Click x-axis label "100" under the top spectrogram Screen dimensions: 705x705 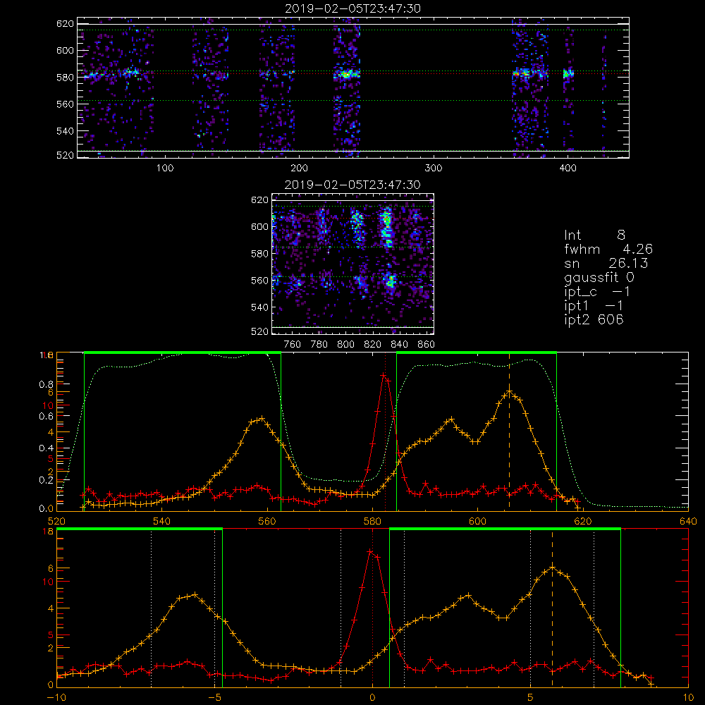[x=164, y=168]
